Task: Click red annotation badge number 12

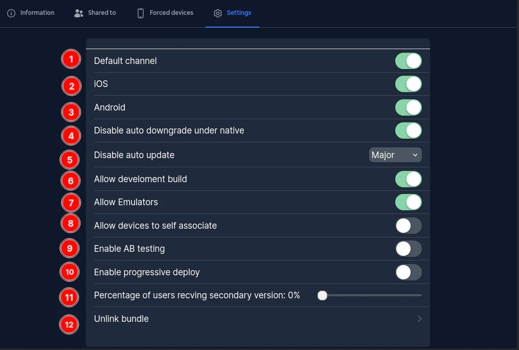Action: 69,324
